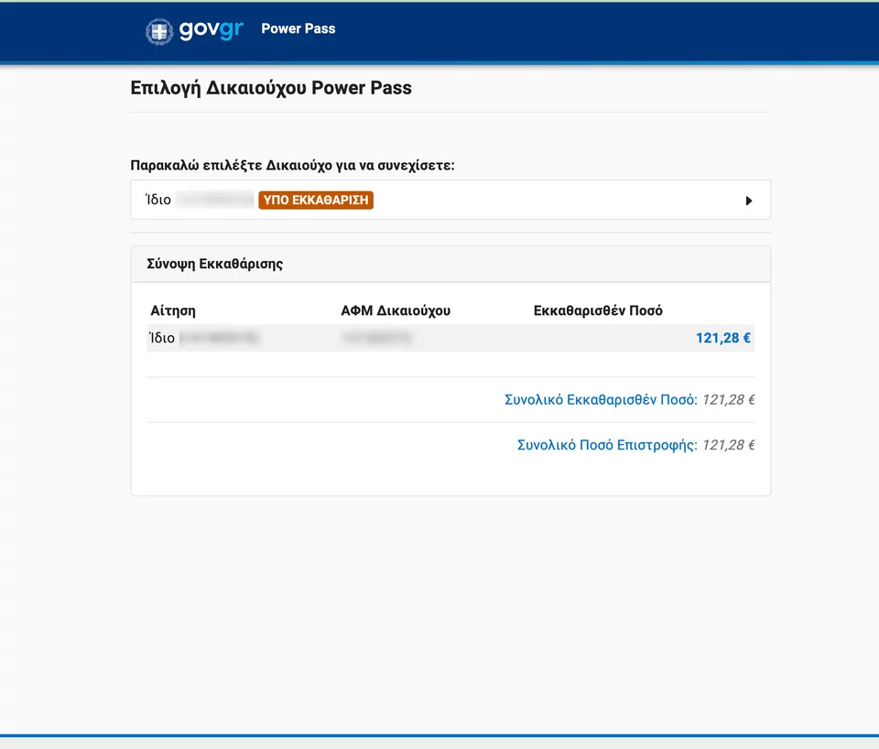The height and width of the screenshot is (749, 879).
Task: Click Συνολικό Ποσό Επιστροφής label
Action: point(606,445)
